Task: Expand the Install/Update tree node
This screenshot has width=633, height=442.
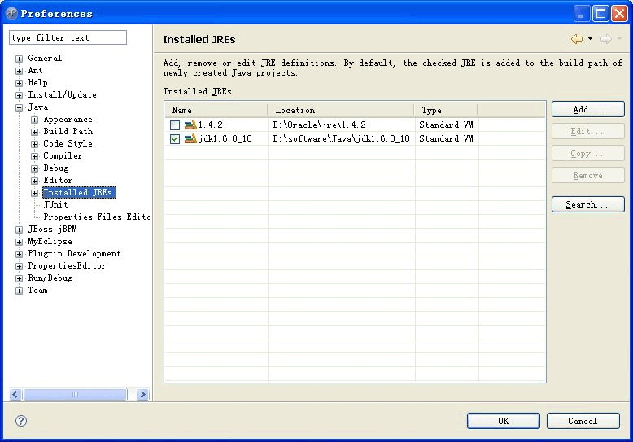Action: [19, 95]
